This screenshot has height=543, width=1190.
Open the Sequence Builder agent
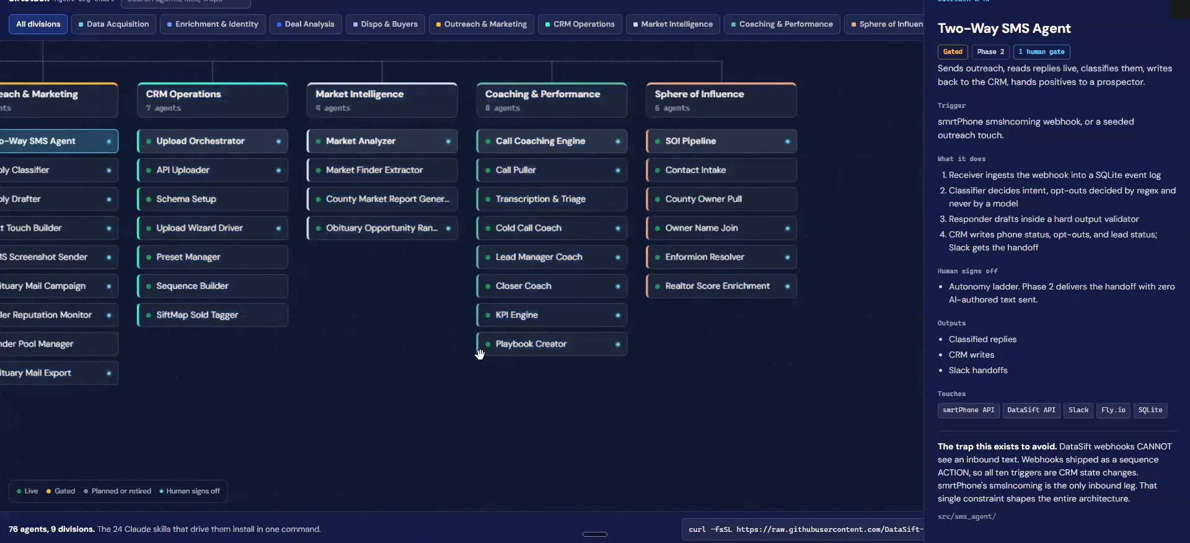tap(213, 286)
